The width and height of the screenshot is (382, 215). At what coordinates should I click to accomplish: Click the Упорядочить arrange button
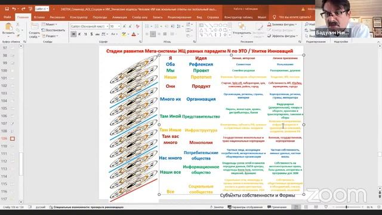[242, 29]
